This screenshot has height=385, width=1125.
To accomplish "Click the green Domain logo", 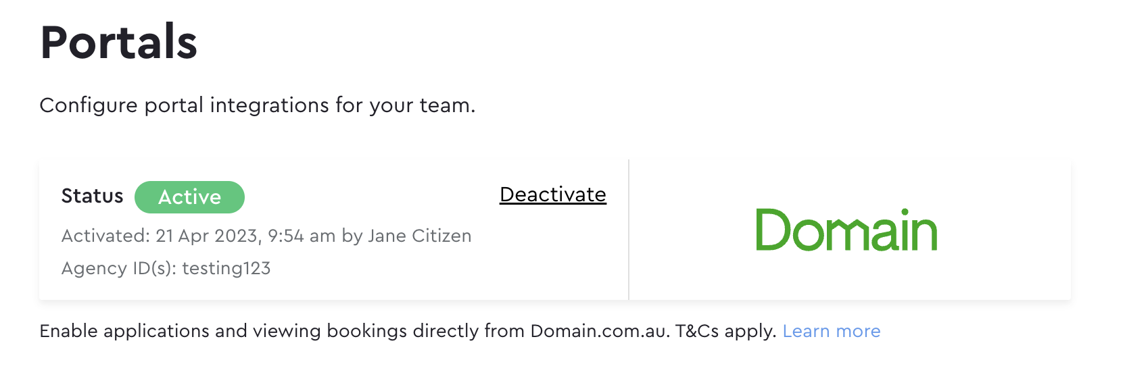I will 846,230.
